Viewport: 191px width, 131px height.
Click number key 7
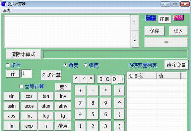(x=80, y=103)
